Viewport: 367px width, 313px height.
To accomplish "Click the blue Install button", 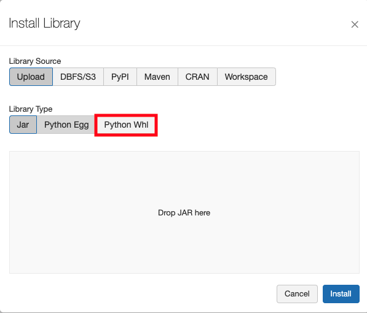I will pyautogui.click(x=341, y=294).
